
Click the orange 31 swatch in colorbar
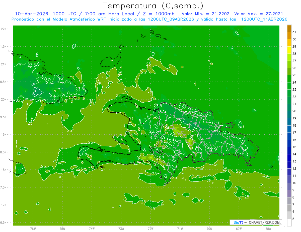(x=289, y=29)
